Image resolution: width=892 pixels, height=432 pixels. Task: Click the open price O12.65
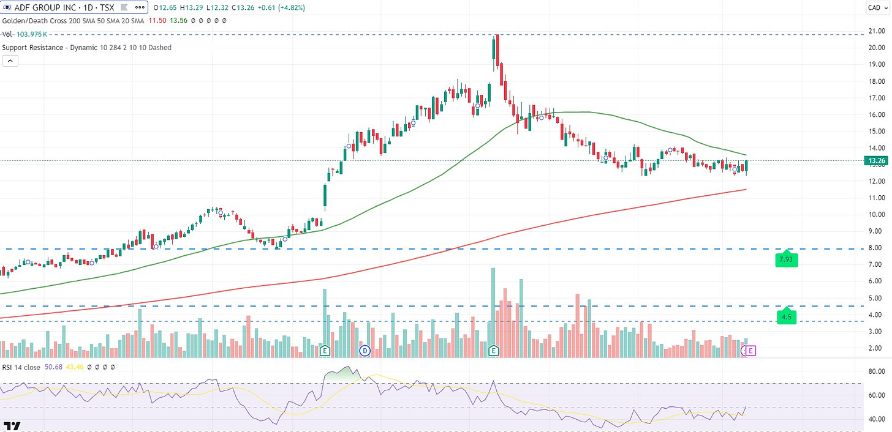165,7
